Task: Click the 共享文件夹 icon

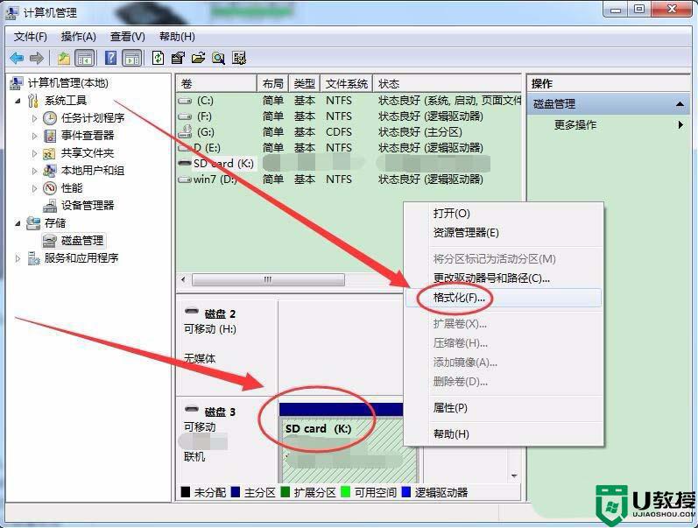Action: 49,153
